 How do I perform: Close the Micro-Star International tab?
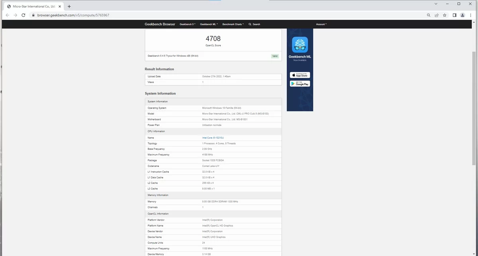[x=59, y=6]
